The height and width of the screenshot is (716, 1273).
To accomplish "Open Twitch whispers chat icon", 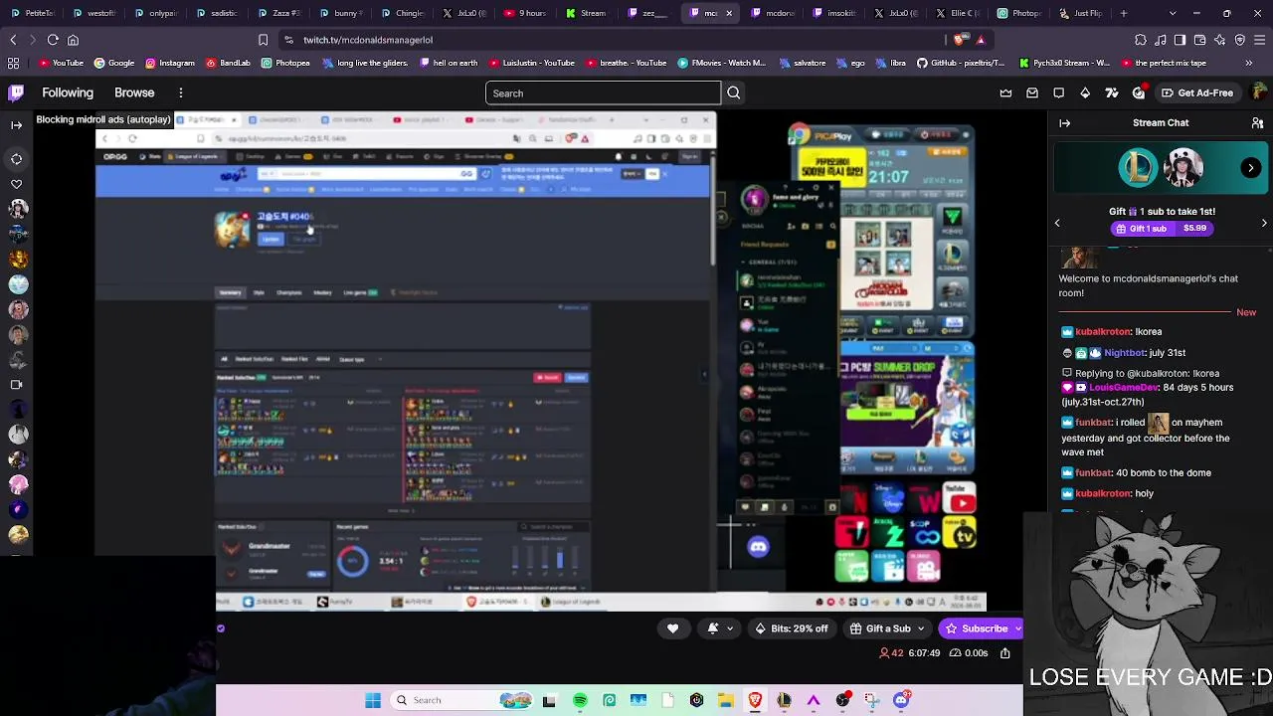I will point(1059,92).
